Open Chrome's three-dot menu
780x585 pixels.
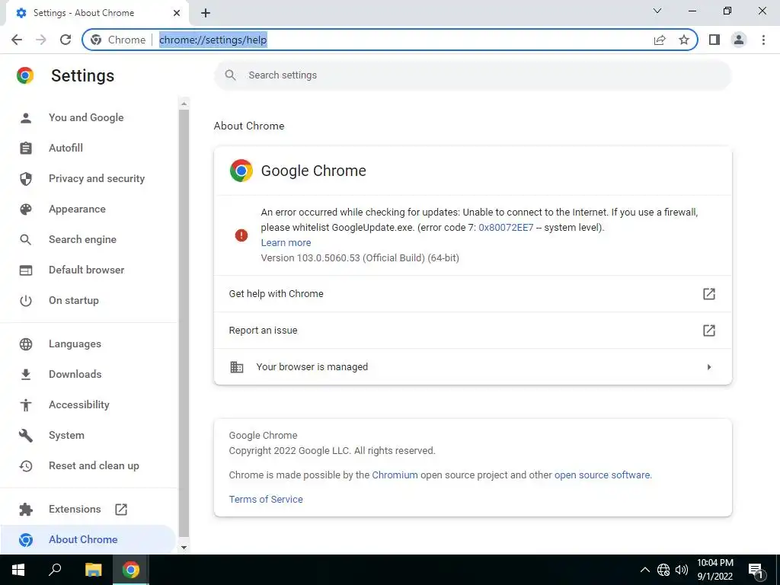(x=763, y=40)
